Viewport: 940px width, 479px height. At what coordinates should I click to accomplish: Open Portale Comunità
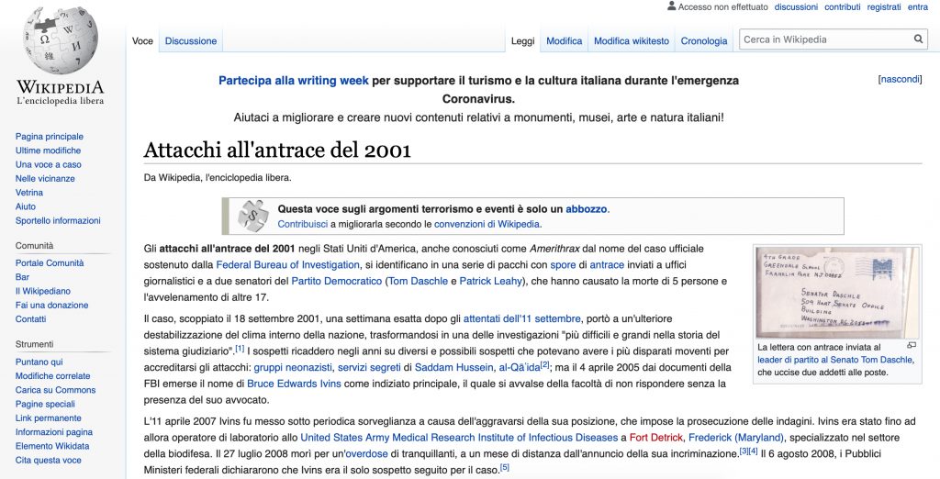[50, 263]
